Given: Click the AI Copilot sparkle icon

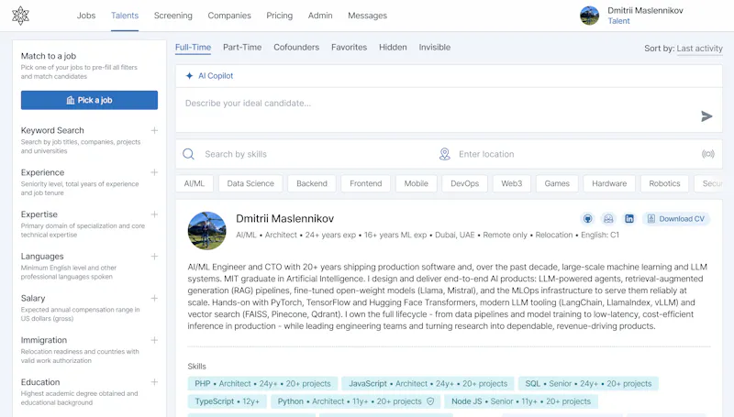Looking at the screenshot, I should click(x=189, y=76).
